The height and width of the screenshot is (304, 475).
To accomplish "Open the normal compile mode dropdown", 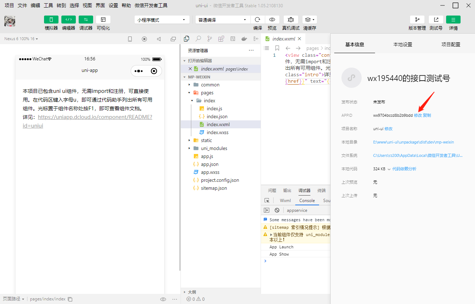I will 223,20.
